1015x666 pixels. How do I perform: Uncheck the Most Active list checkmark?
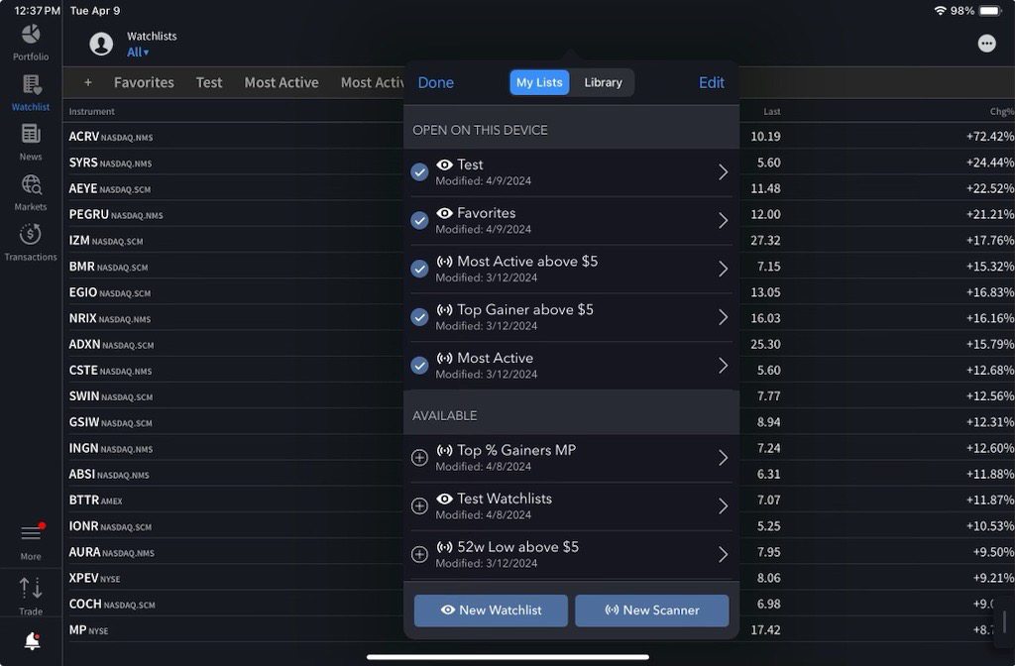pos(419,366)
